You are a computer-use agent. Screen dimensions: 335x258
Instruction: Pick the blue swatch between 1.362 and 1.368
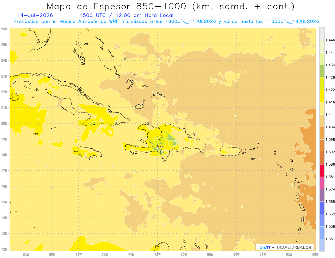[322, 208]
